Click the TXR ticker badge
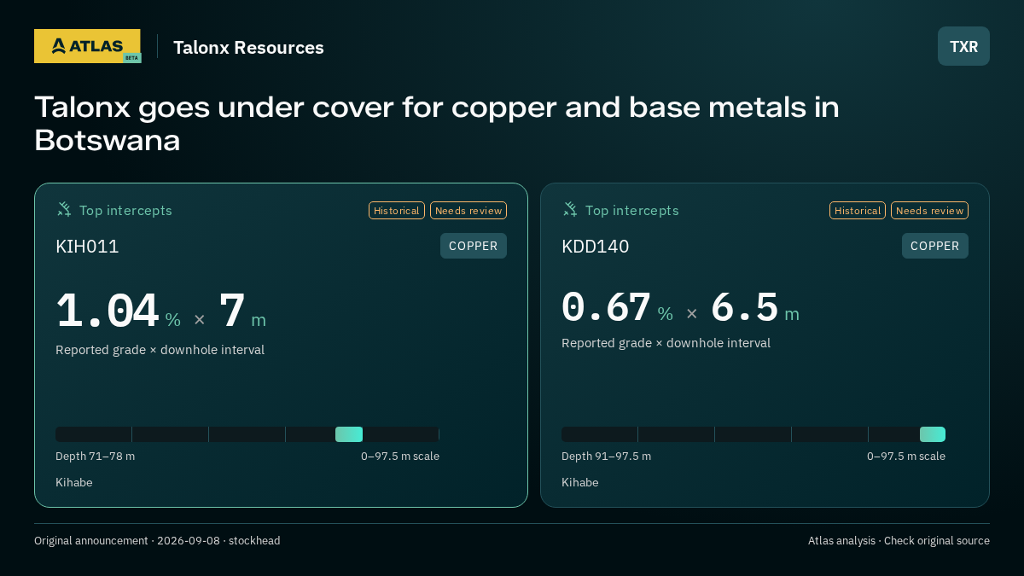The image size is (1024, 576). tap(963, 46)
